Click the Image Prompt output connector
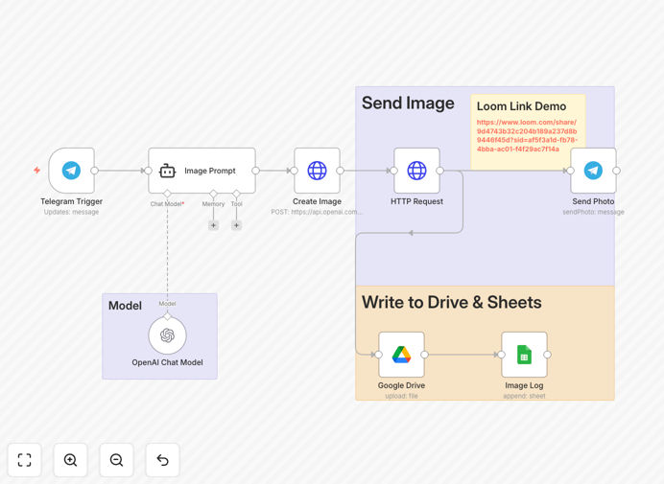 (256, 171)
